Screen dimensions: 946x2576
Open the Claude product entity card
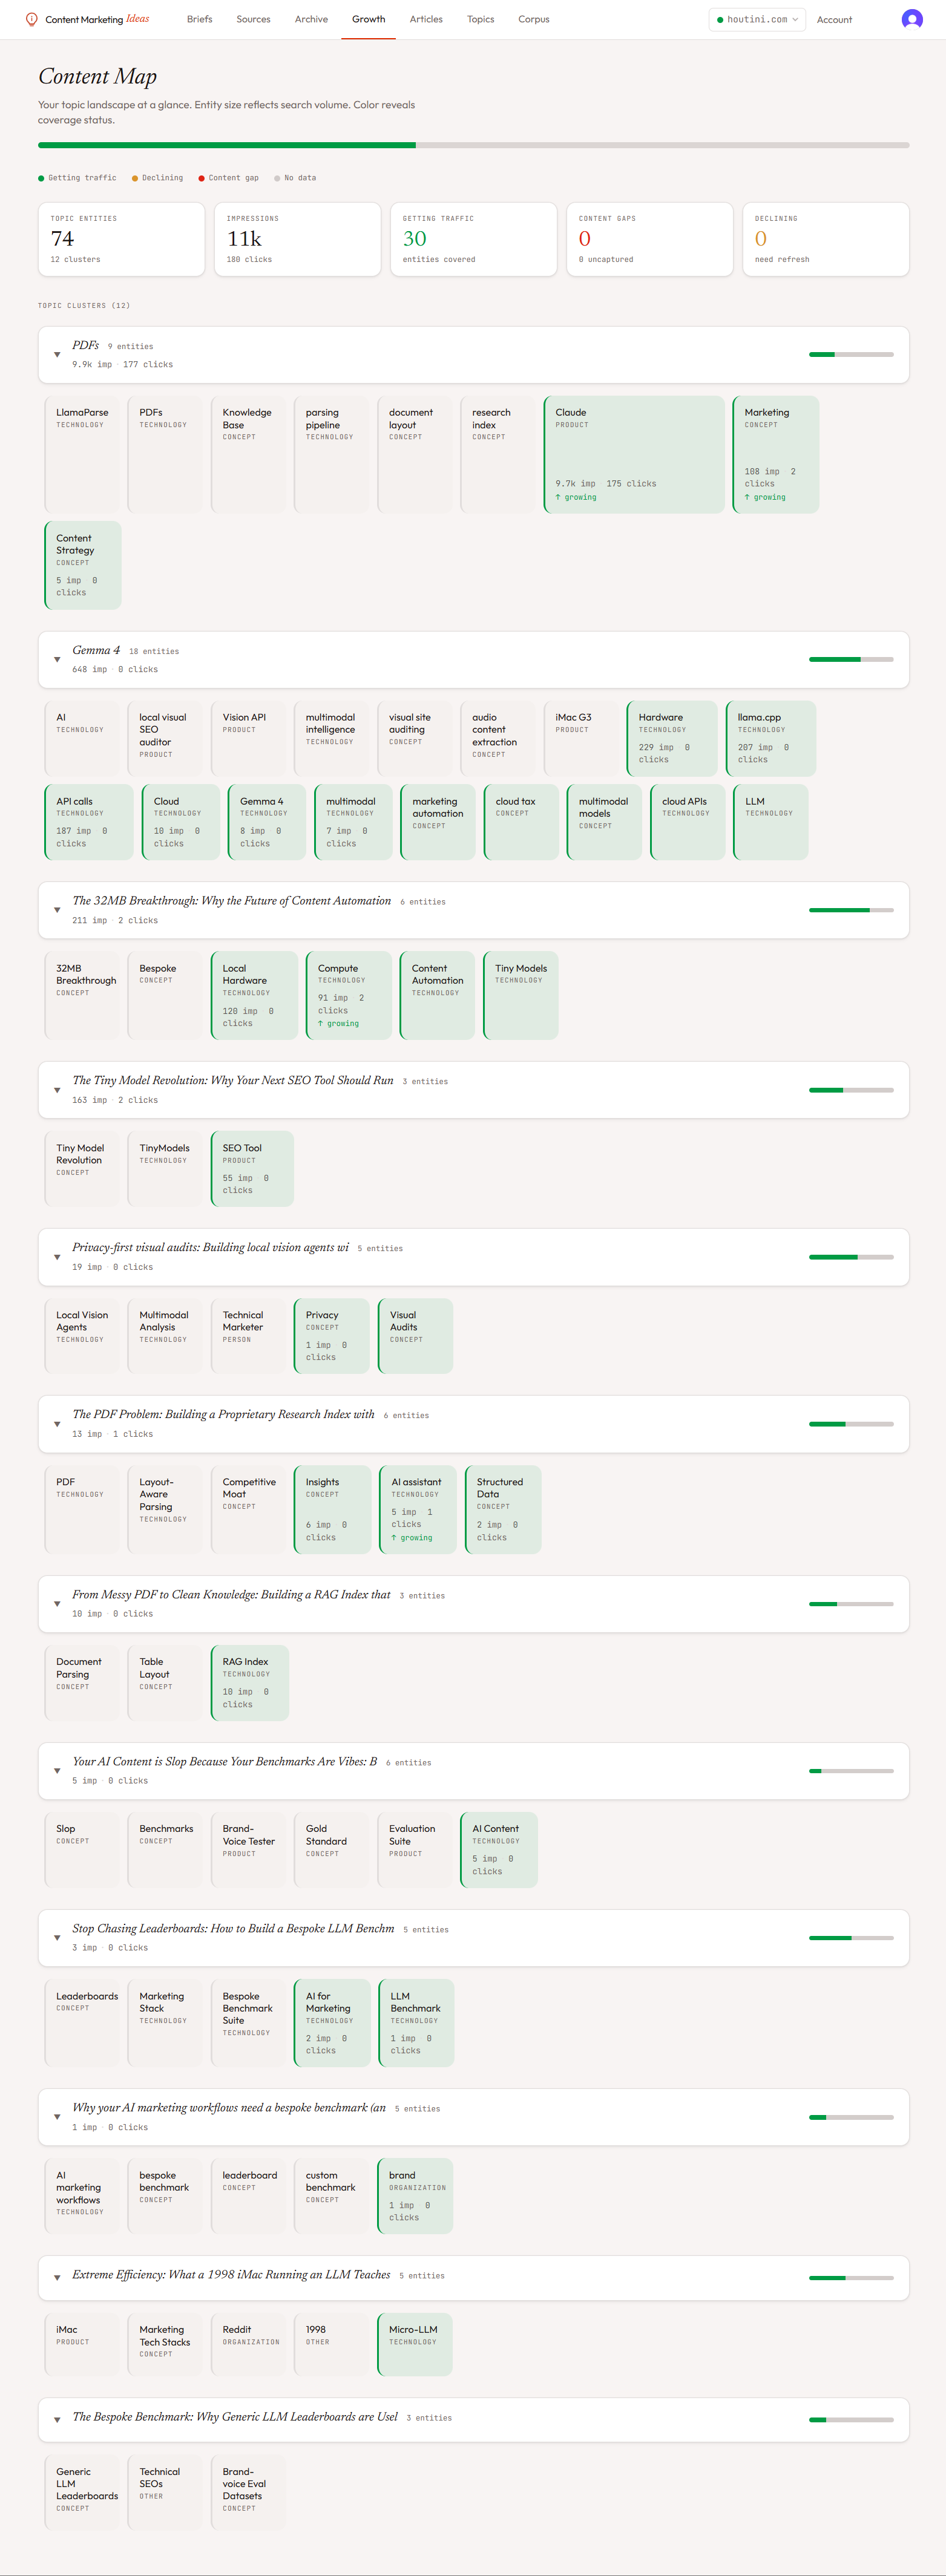pos(634,454)
